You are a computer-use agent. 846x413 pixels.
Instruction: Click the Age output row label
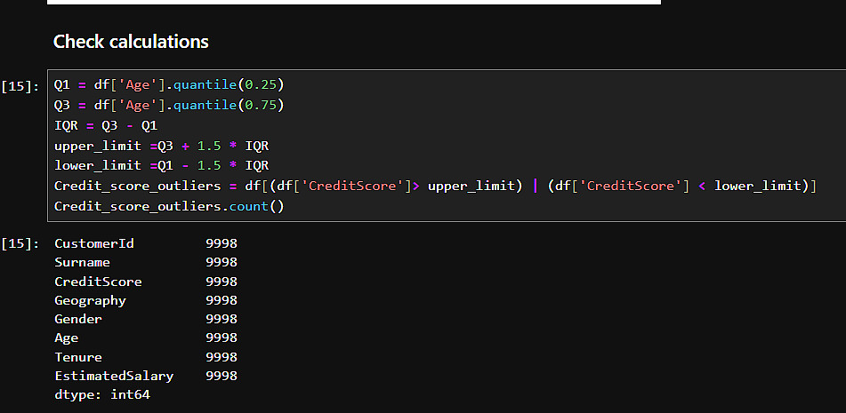pyautogui.click(x=66, y=338)
